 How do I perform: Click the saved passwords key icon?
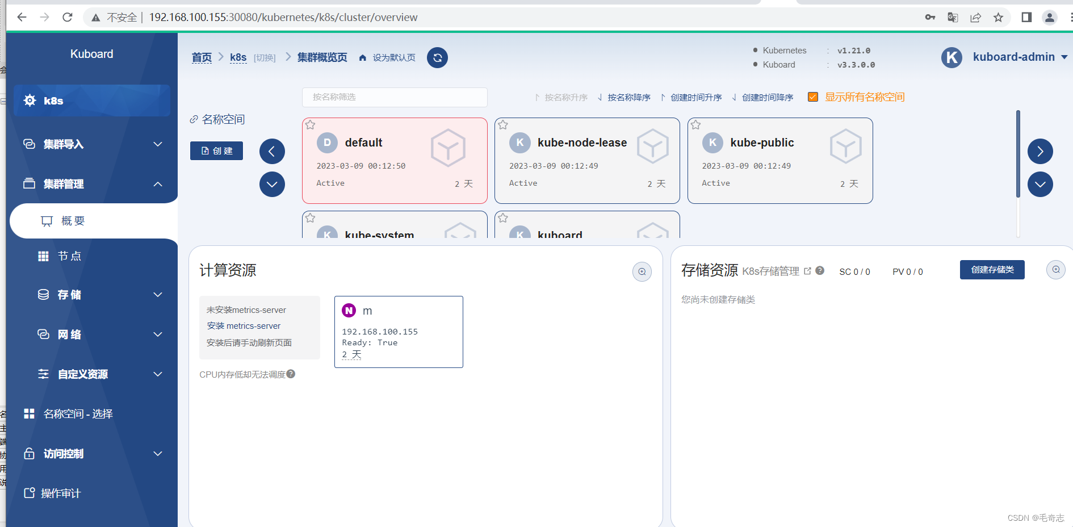930,17
